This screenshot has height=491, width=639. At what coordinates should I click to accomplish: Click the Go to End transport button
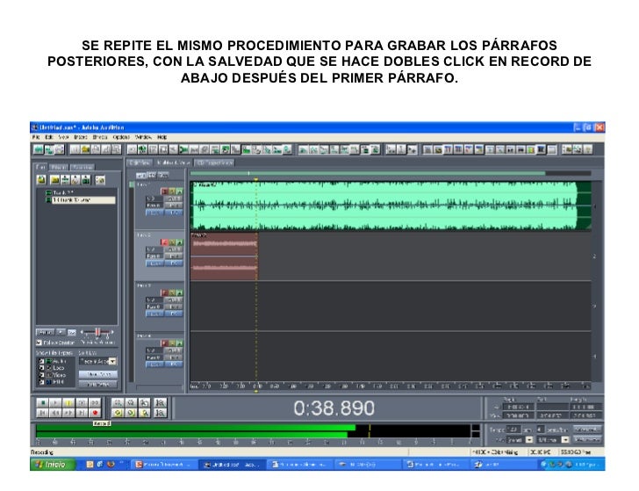pos(82,413)
